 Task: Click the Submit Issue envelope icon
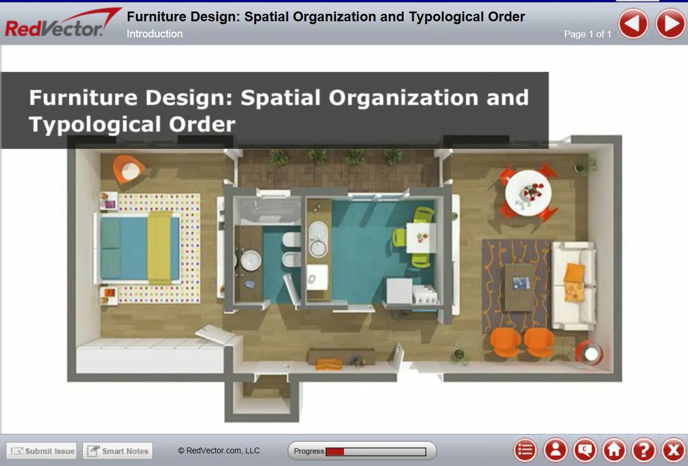19,450
